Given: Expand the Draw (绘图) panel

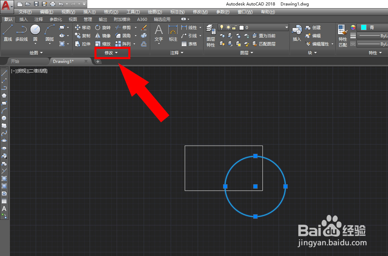Looking at the screenshot, I should (36, 53).
